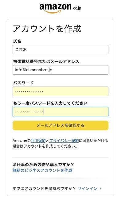Viewport: 121px width, 202px height.
Task: Click the もう一度パスワードを入力してください label
Action: coord(50,103)
